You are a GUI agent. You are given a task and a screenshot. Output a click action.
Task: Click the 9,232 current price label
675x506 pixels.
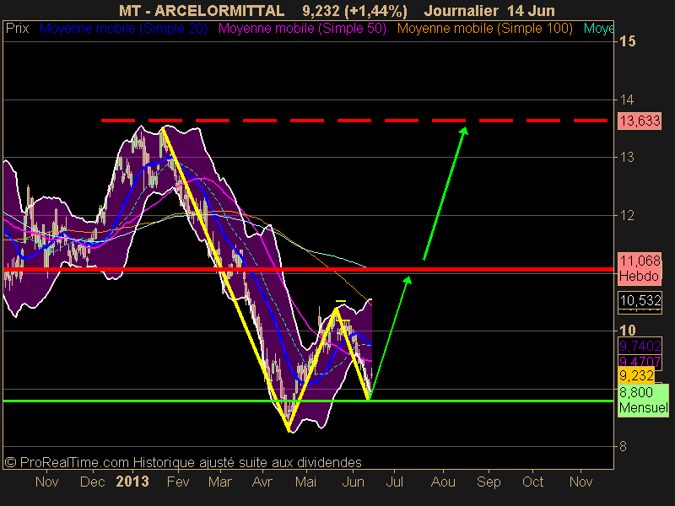pyautogui.click(x=636, y=375)
